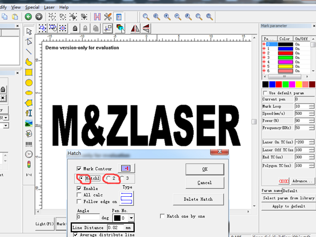Click Apply to default button
Viewport: 316px width, 237px height.
[x=289, y=206]
